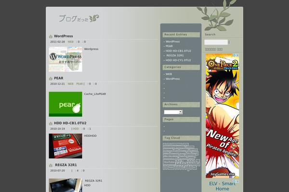
Task: Click the Cache_LitePEAR excerpt text
Action: 95,94
